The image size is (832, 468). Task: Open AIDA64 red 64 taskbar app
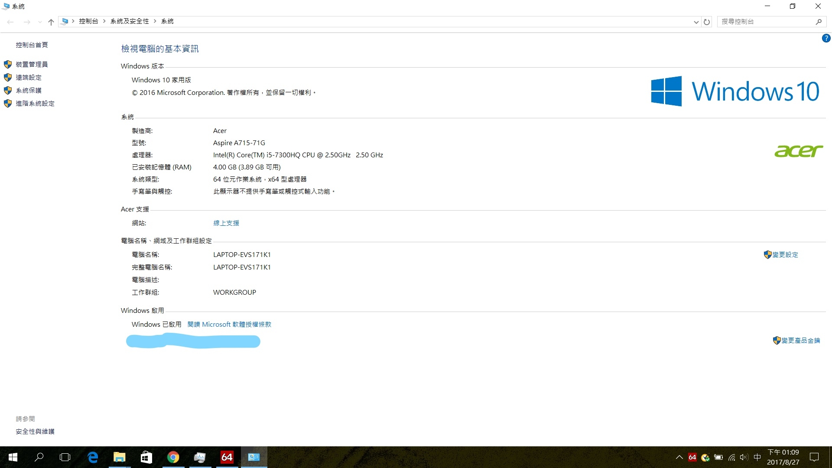click(x=227, y=457)
